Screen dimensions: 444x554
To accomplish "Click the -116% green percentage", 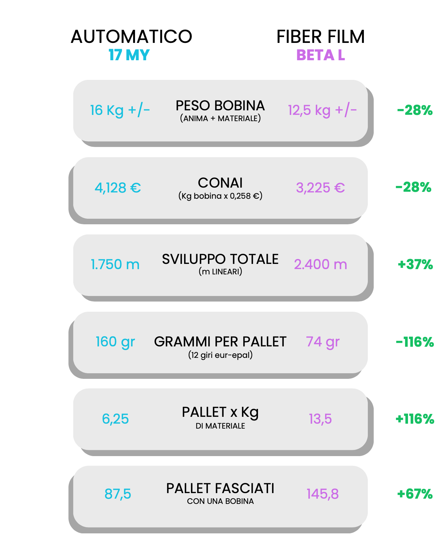I will (x=415, y=342).
